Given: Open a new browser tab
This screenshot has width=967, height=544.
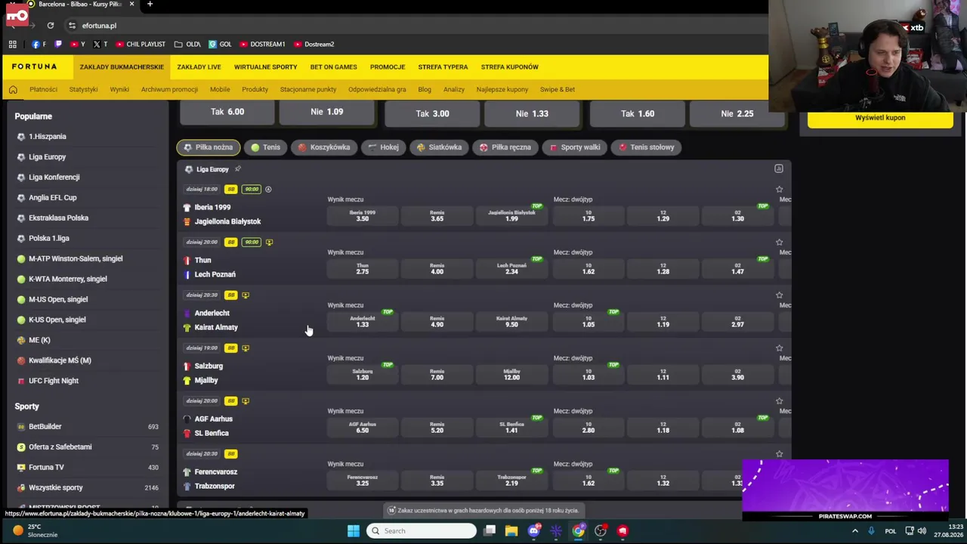Looking at the screenshot, I should click(150, 5).
